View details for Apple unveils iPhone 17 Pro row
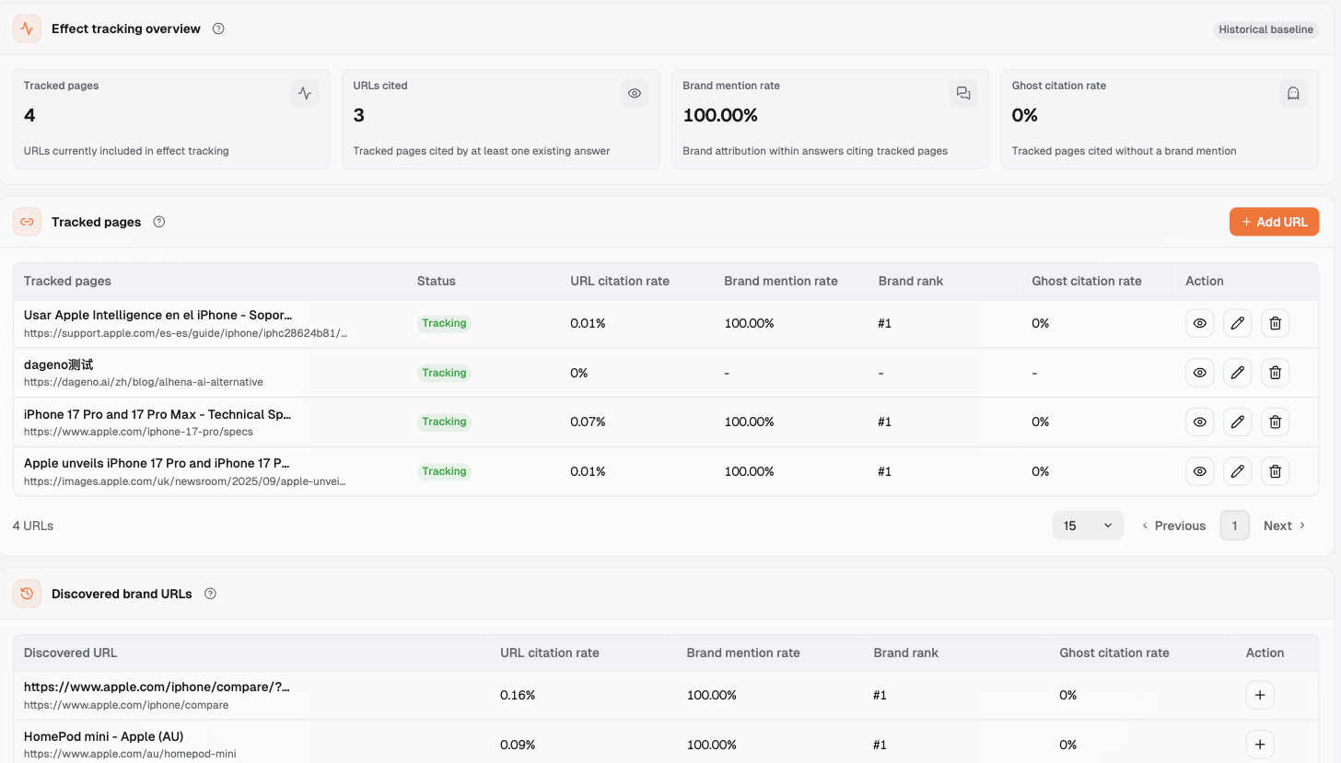This screenshot has height=763, width=1341. (1200, 471)
